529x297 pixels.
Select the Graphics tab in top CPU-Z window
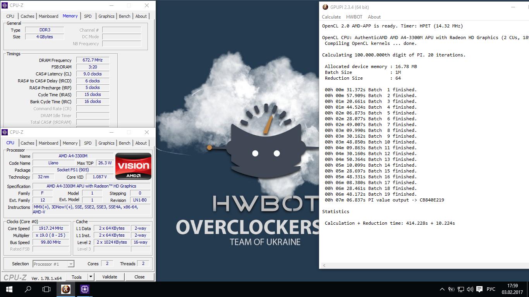pos(106,16)
